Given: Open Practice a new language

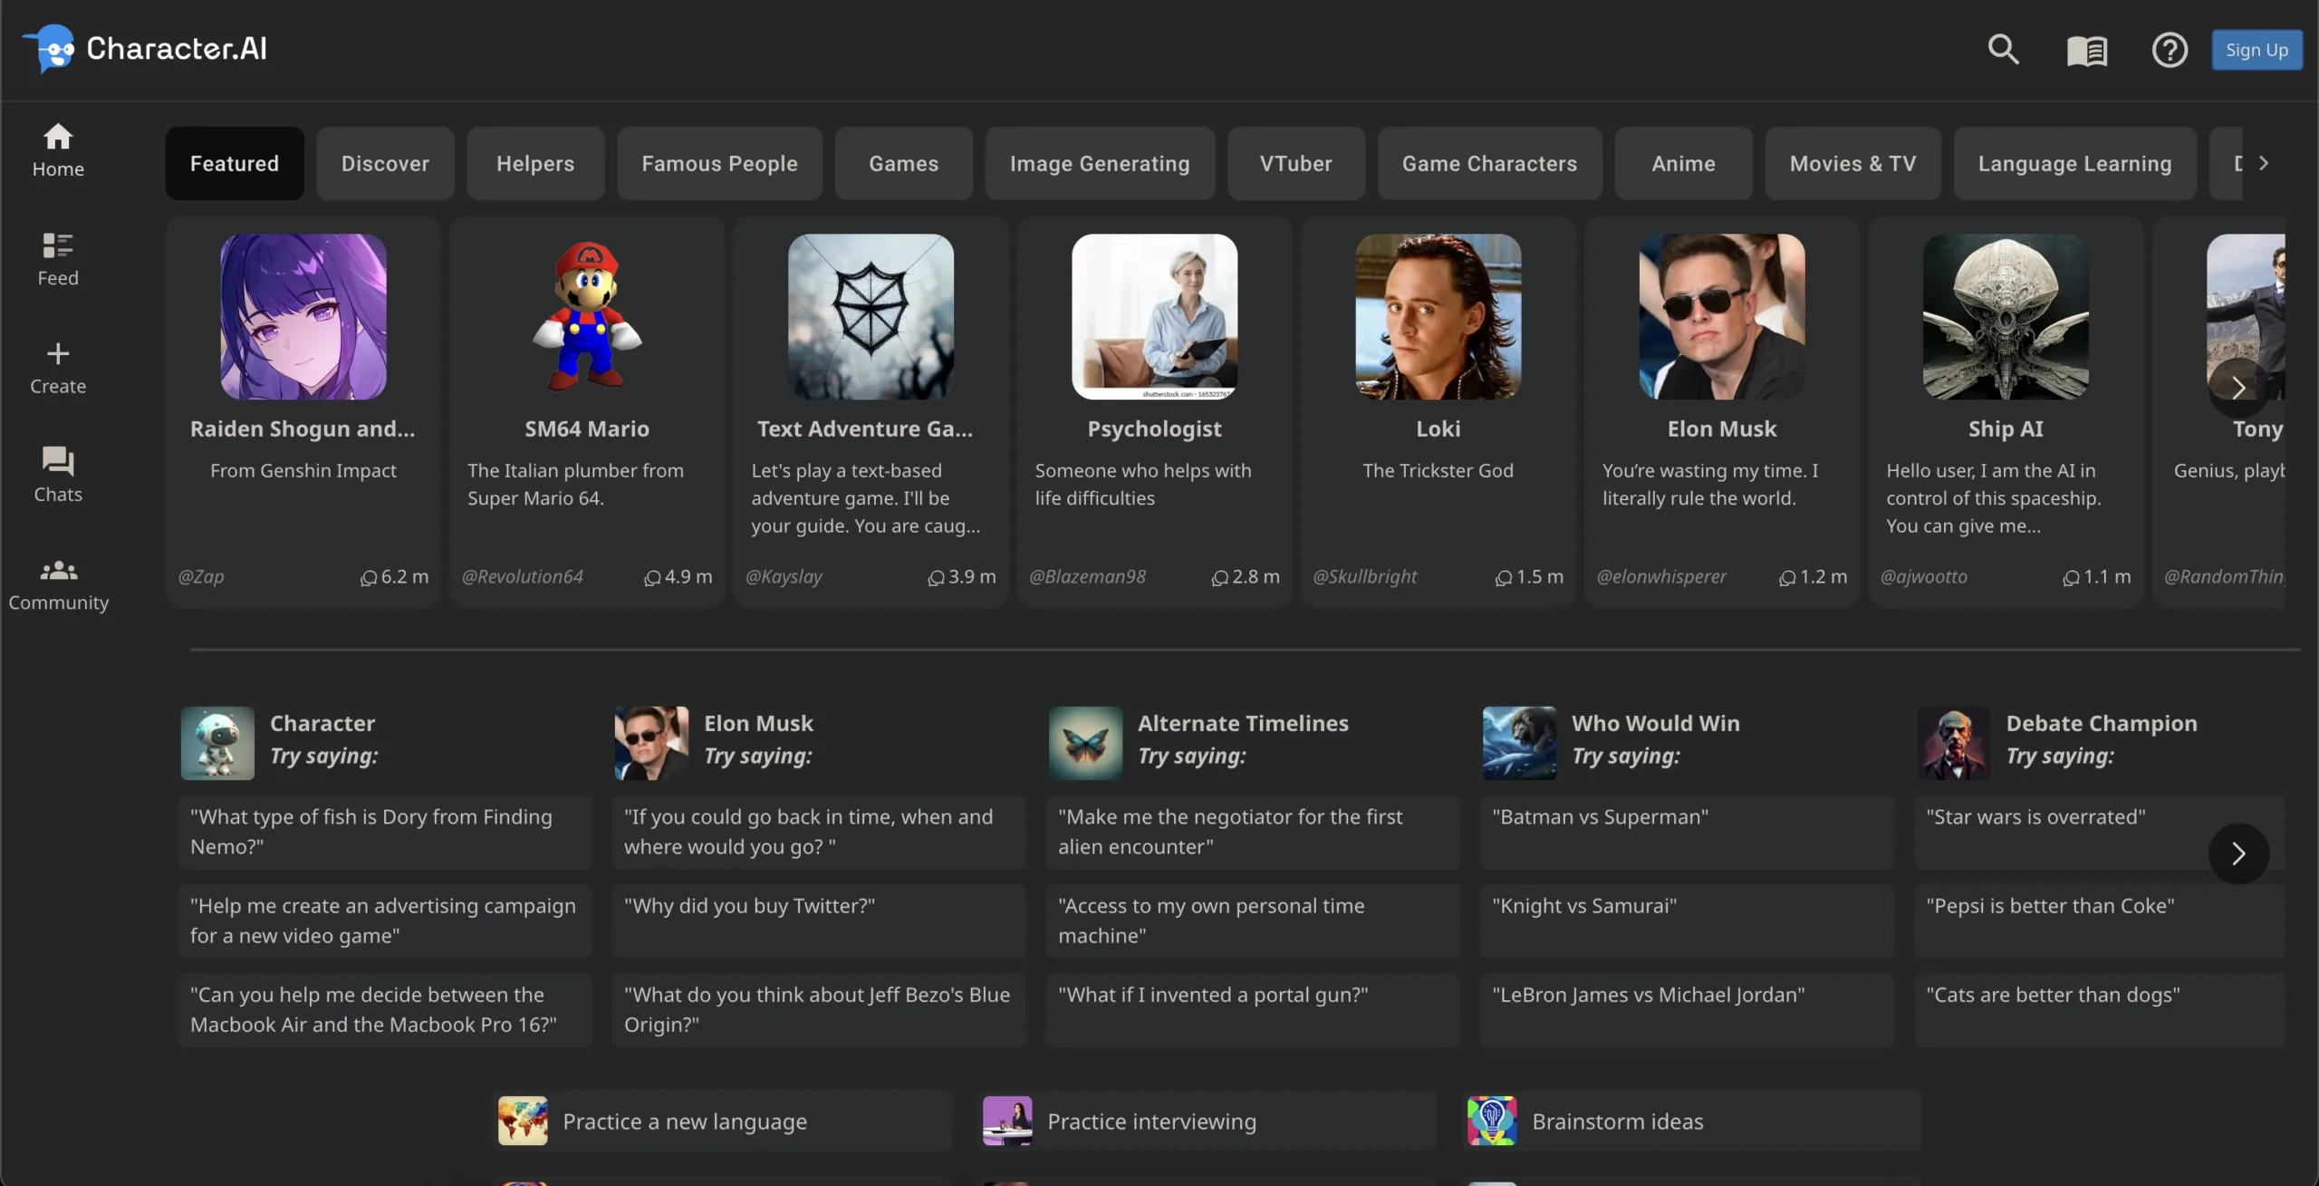Looking at the screenshot, I should coord(724,1121).
